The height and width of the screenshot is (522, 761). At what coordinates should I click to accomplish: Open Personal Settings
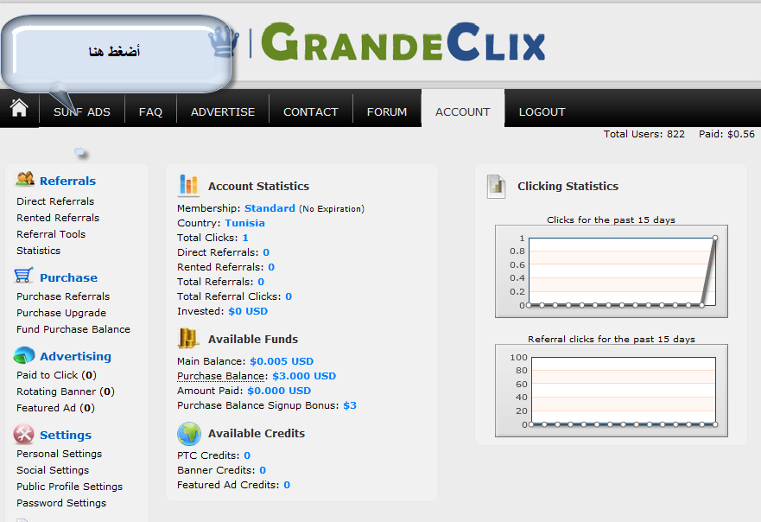click(x=60, y=454)
